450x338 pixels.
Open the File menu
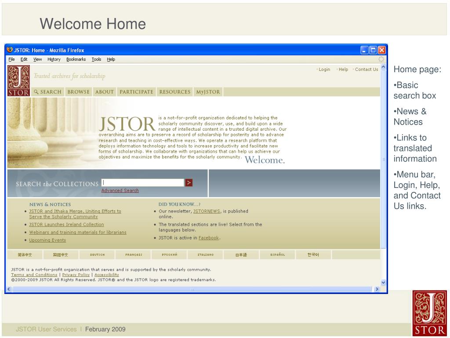[x=11, y=59]
